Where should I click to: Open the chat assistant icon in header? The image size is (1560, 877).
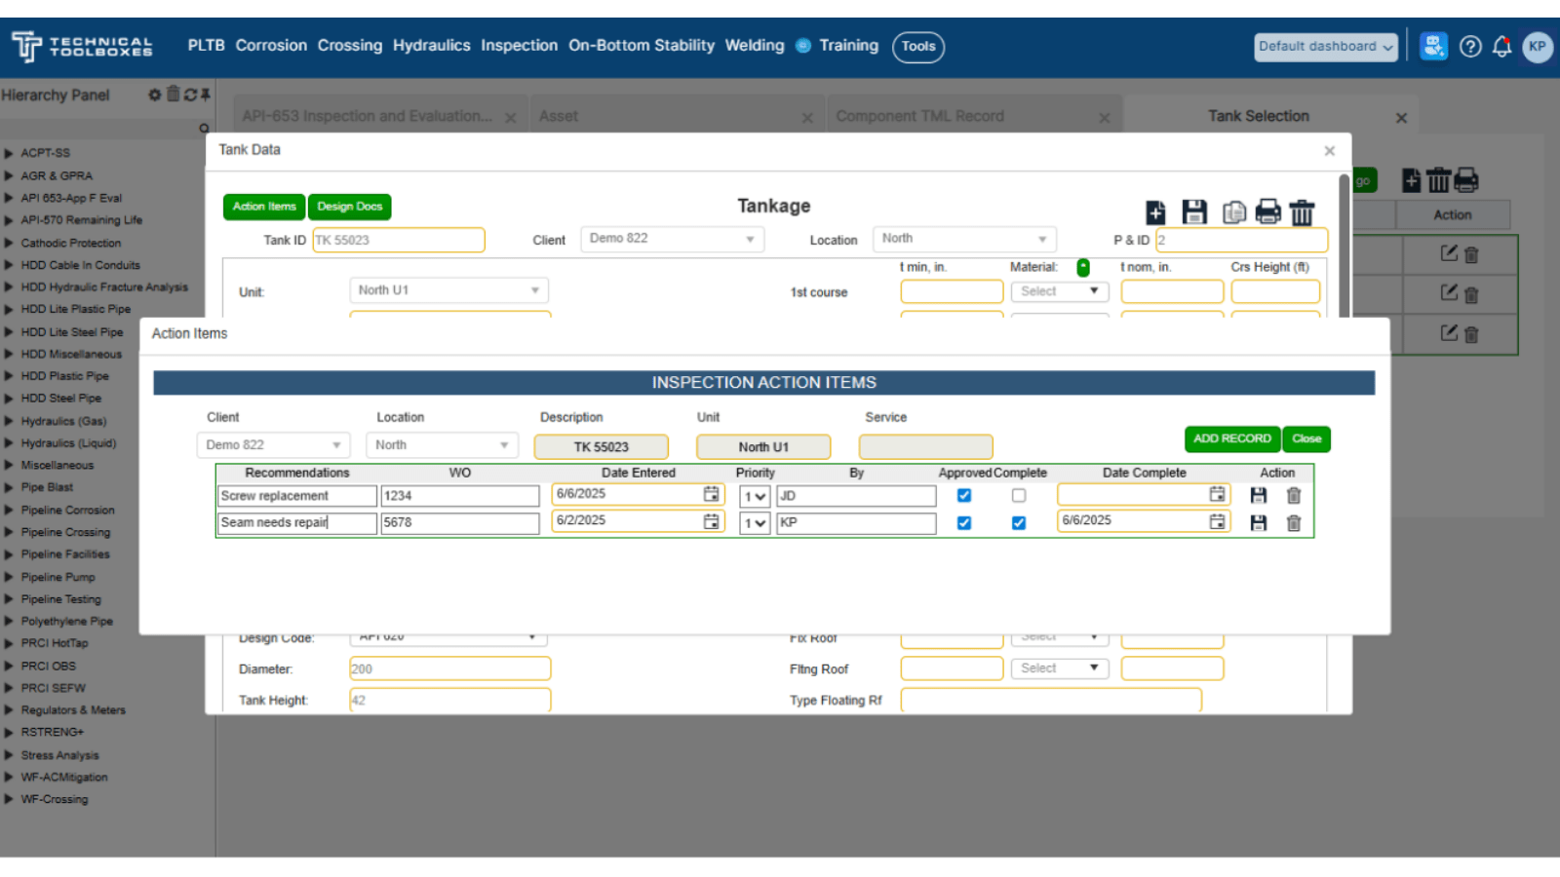point(1433,46)
